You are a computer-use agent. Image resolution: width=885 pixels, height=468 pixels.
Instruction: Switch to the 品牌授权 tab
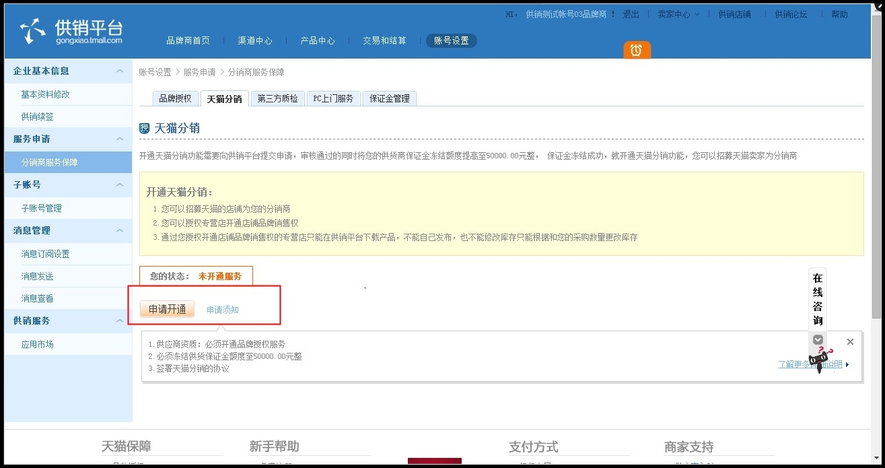[x=175, y=98]
